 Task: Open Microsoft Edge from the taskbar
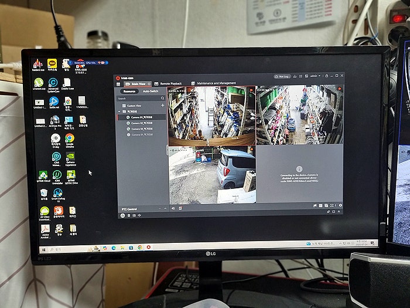click(x=114, y=248)
